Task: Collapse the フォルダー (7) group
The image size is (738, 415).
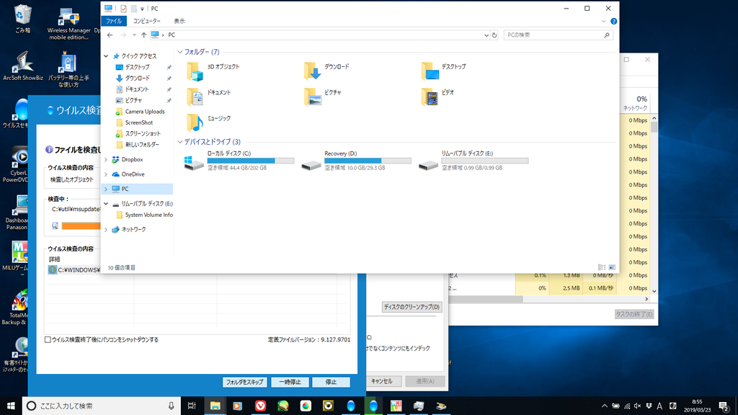Action: click(180, 52)
